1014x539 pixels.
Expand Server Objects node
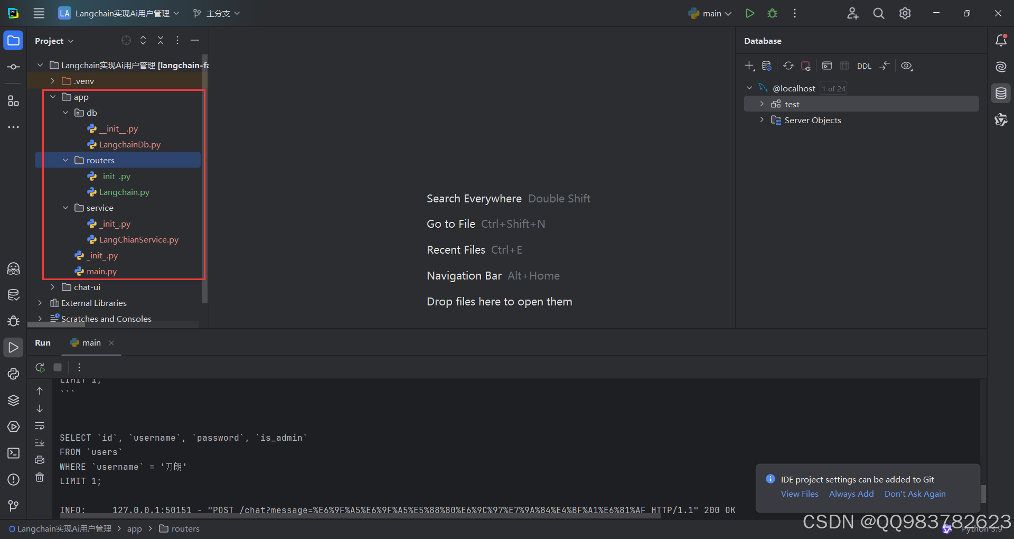[762, 120]
